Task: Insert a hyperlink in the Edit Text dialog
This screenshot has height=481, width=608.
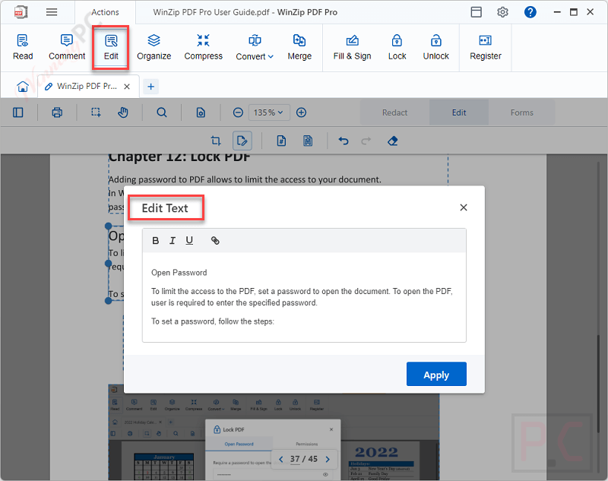Action: pos(215,240)
